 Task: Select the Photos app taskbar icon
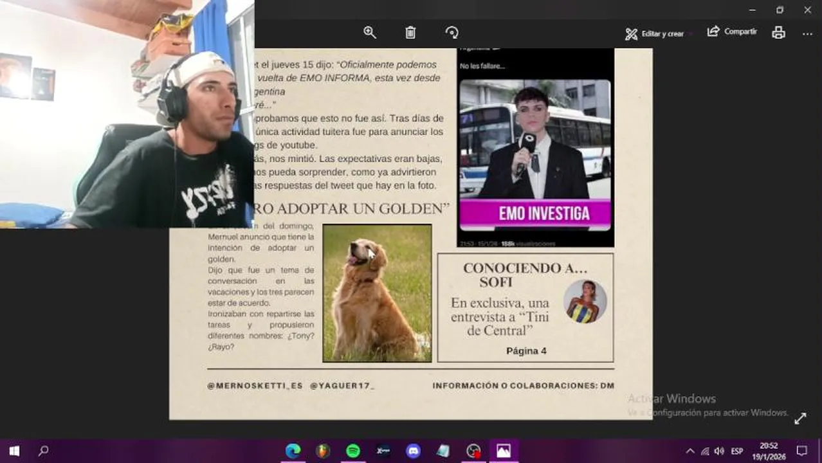[504, 451]
